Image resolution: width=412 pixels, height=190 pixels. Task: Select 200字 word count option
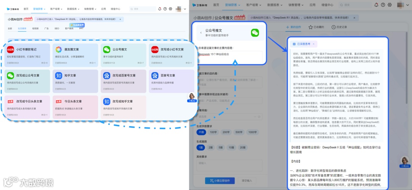[226, 132]
